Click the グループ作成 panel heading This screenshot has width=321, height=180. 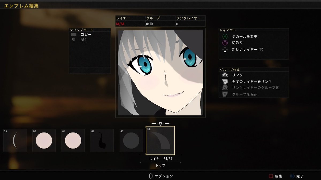point(230,70)
